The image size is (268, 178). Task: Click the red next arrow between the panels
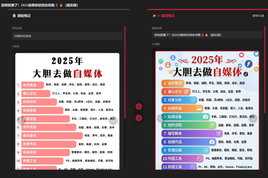[139, 118]
